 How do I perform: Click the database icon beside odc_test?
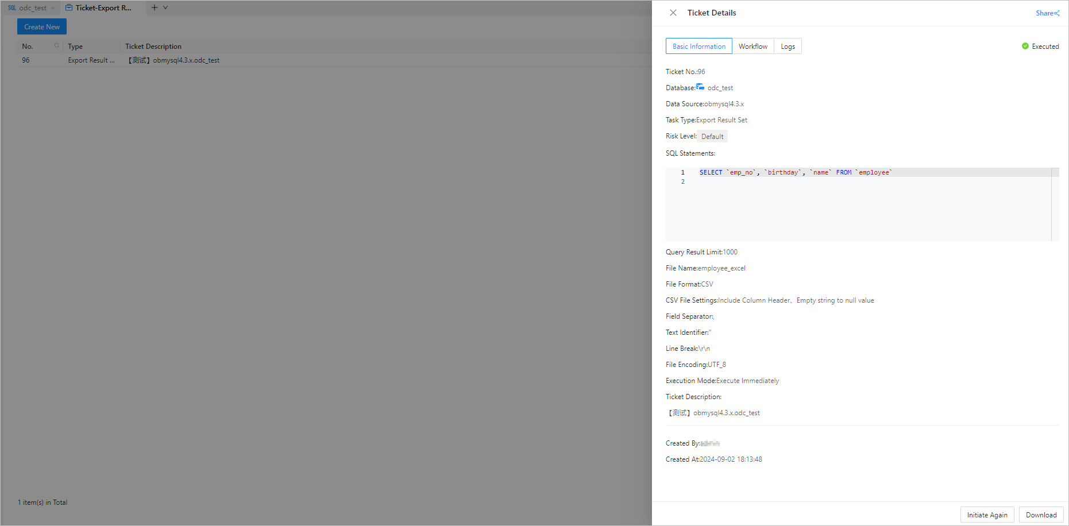(700, 87)
